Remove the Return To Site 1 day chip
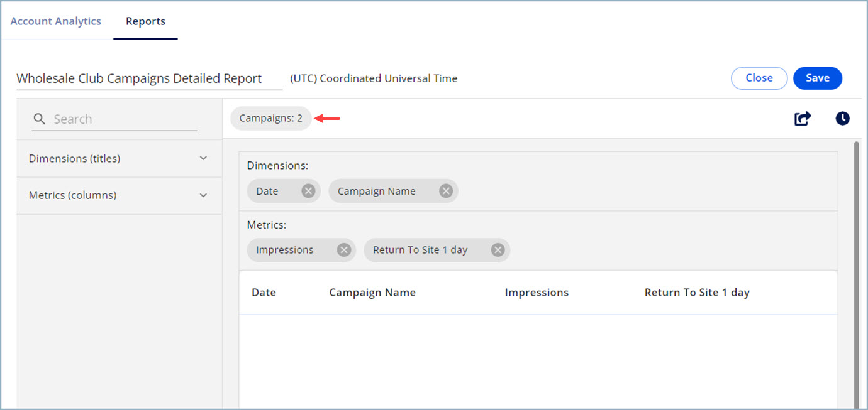 [498, 250]
